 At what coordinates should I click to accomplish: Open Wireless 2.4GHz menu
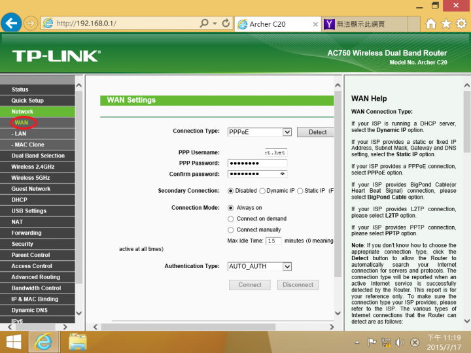37,167
